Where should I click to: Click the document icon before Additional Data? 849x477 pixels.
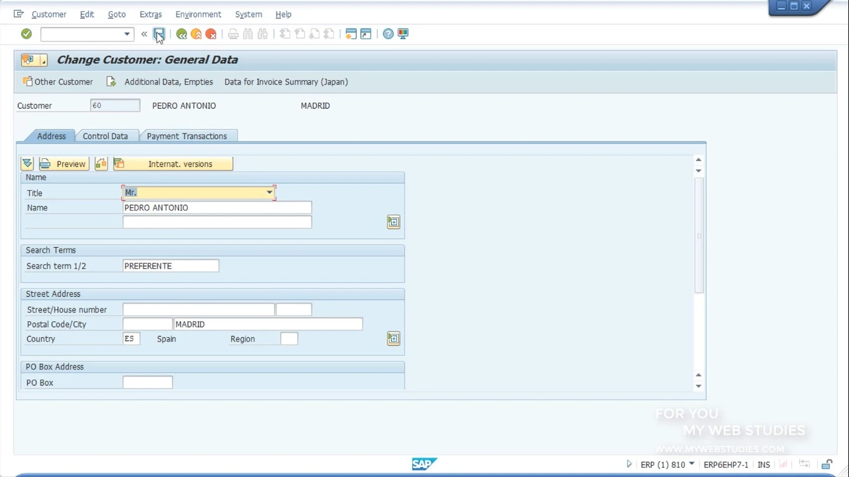111,82
